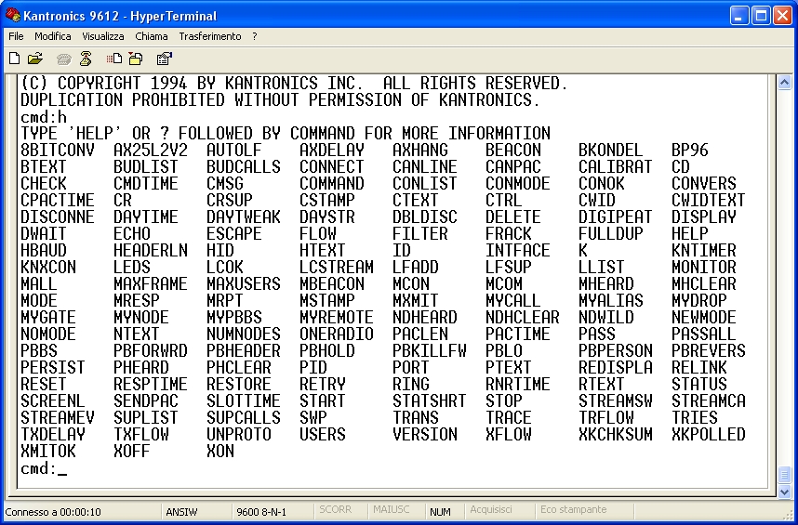Click the NUM status indicator
Image resolution: width=798 pixels, height=525 pixels.
pyautogui.click(x=440, y=512)
